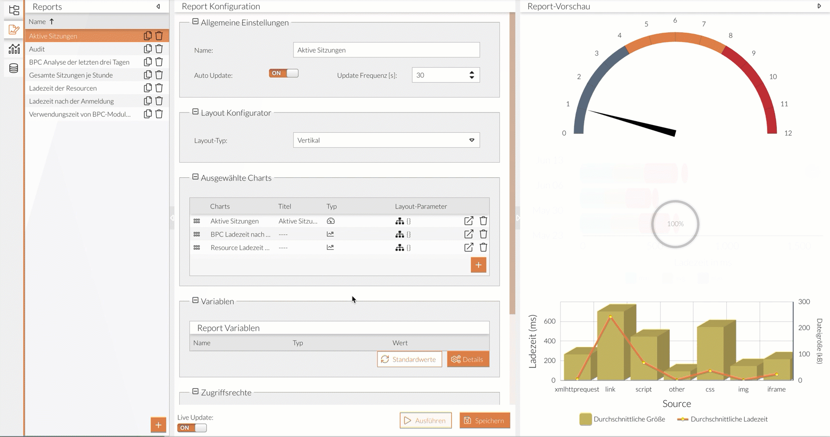Click the Speichern button
This screenshot has height=437, width=830.
pyautogui.click(x=484, y=421)
